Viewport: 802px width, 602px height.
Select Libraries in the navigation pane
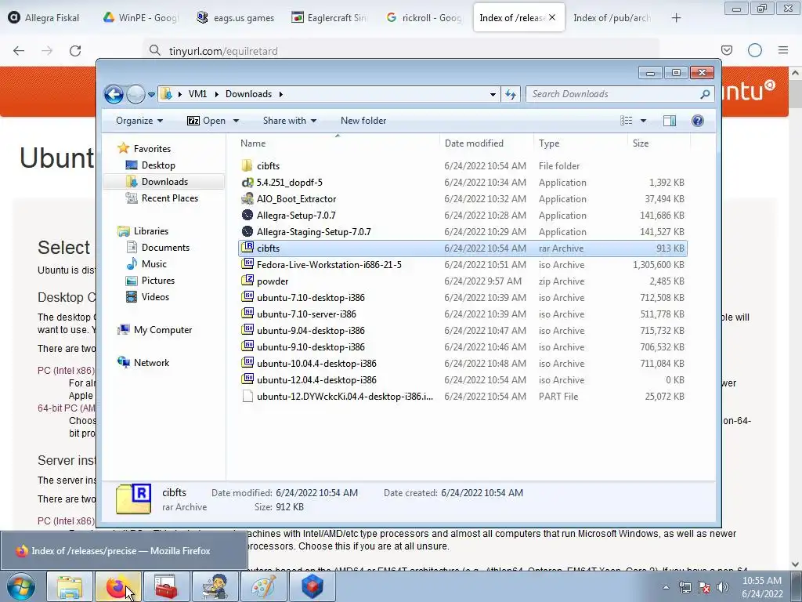[x=151, y=231]
